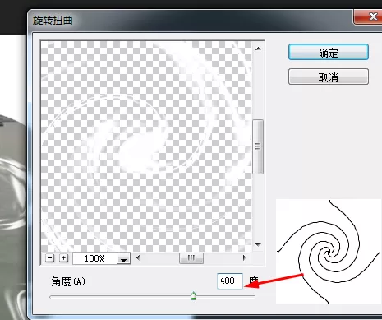Click the 确定 button to confirm
This screenshot has height=320, width=382.
pyautogui.click(x=329, y=52)
